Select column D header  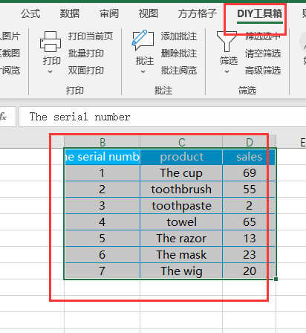[249, 142]
